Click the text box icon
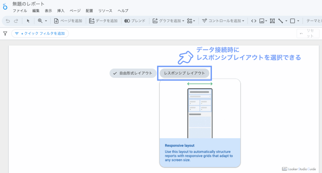The height and width of the screenshot is (173, 322). [x=272, y=21]
